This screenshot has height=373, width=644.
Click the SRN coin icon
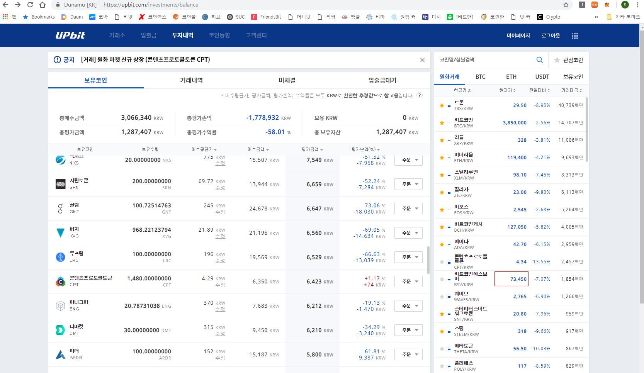61,184
